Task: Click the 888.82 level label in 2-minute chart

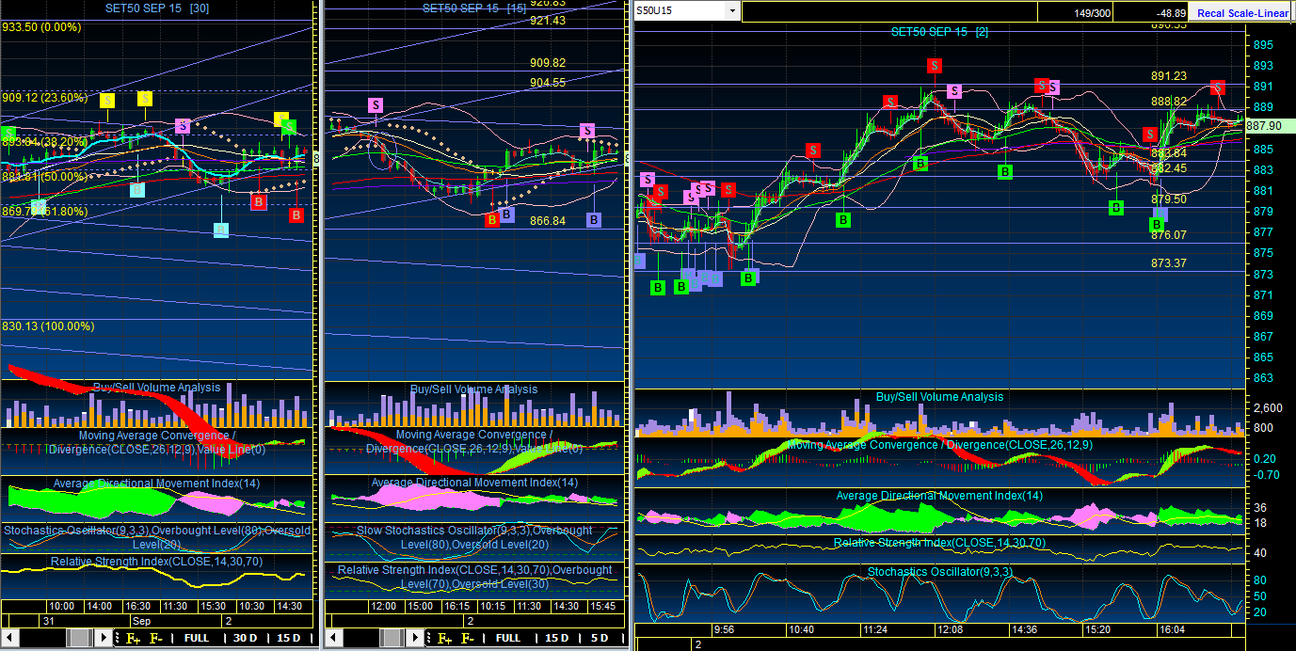Action: click(1169, 102)
